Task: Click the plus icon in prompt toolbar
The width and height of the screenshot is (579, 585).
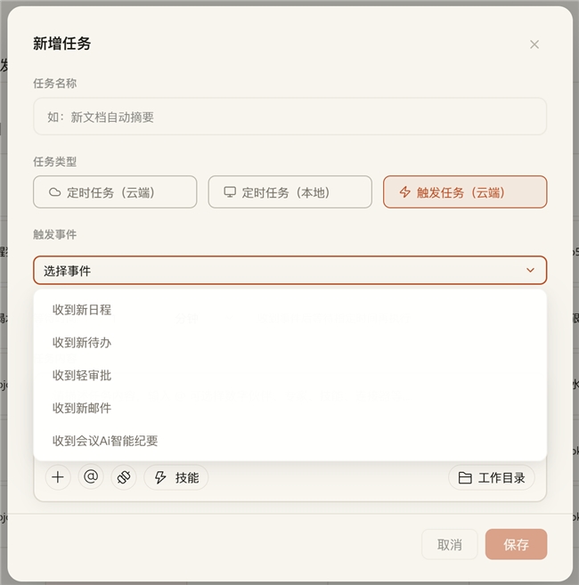Action: pos(58,477)
